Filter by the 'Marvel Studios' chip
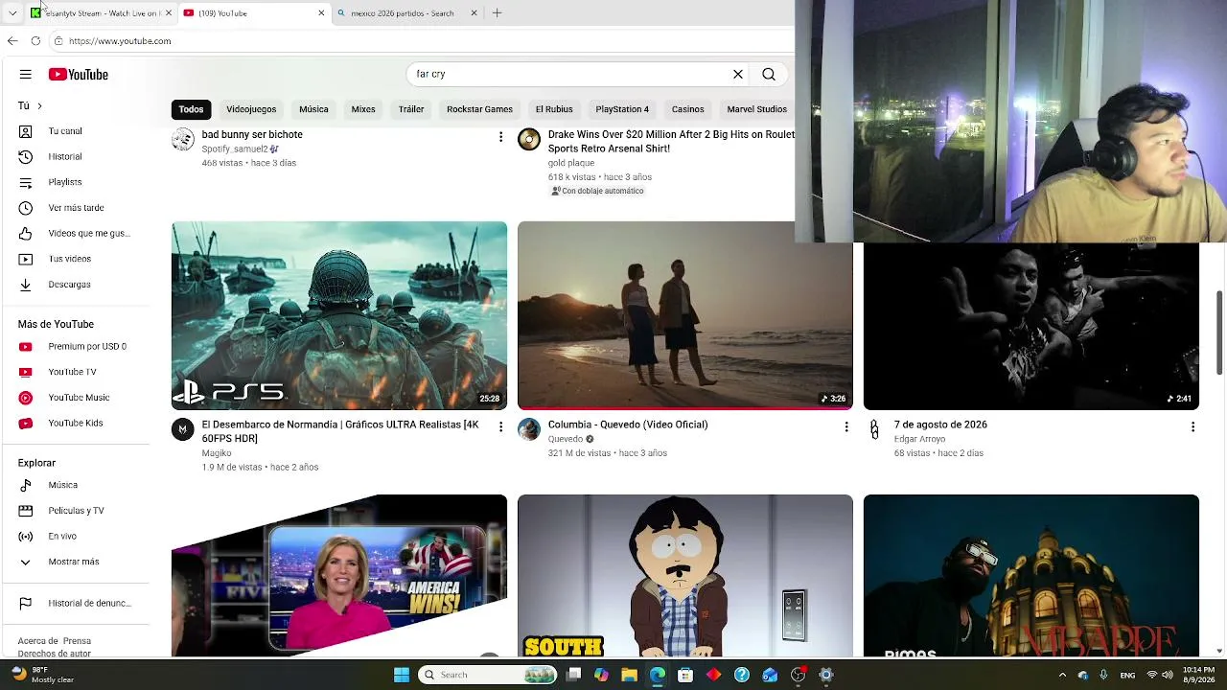The width and height of the screenshot is (1227, 690). click(756, 109)
